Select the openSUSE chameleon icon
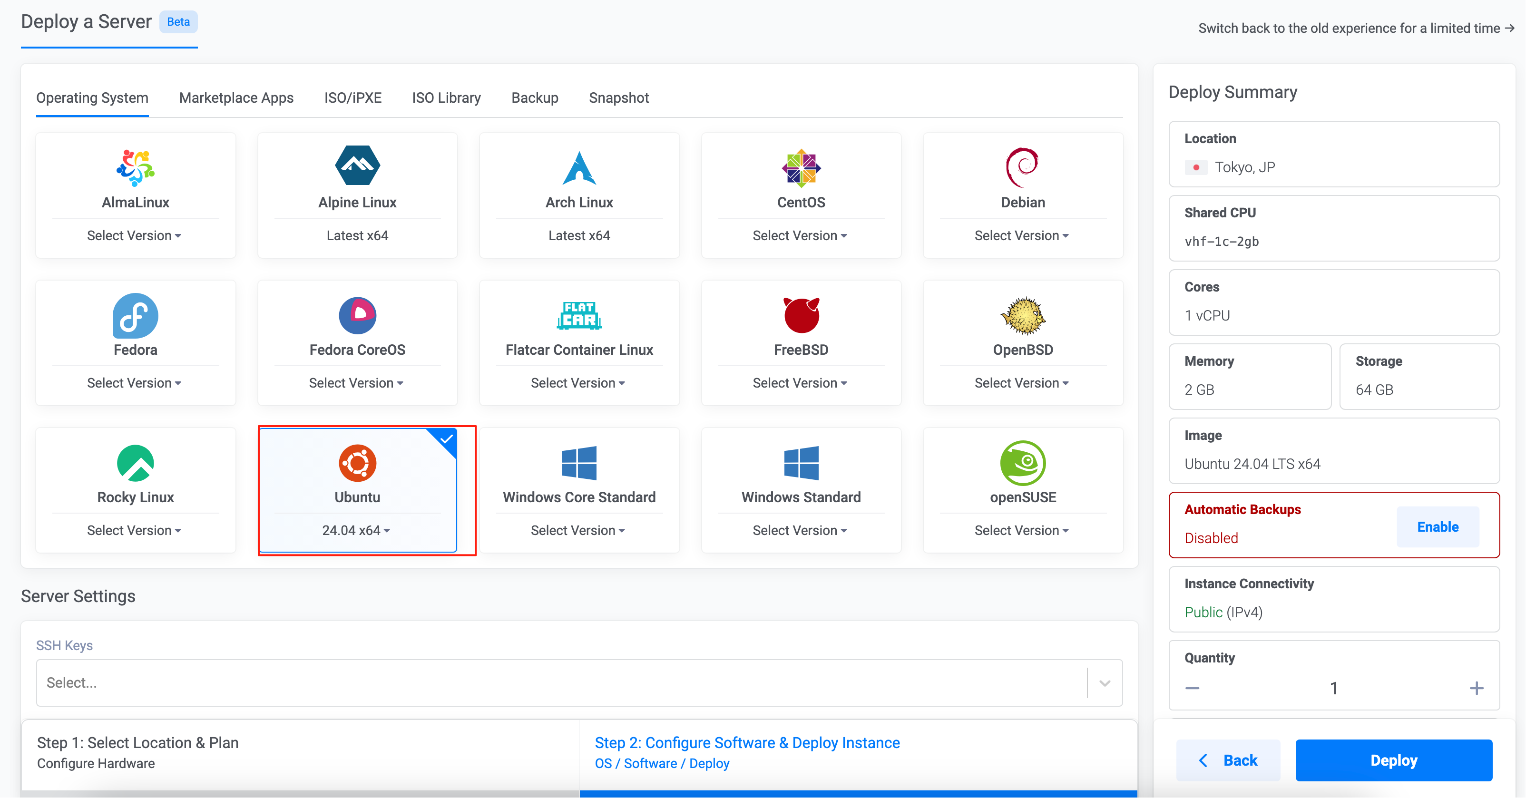 (1022, 463)
